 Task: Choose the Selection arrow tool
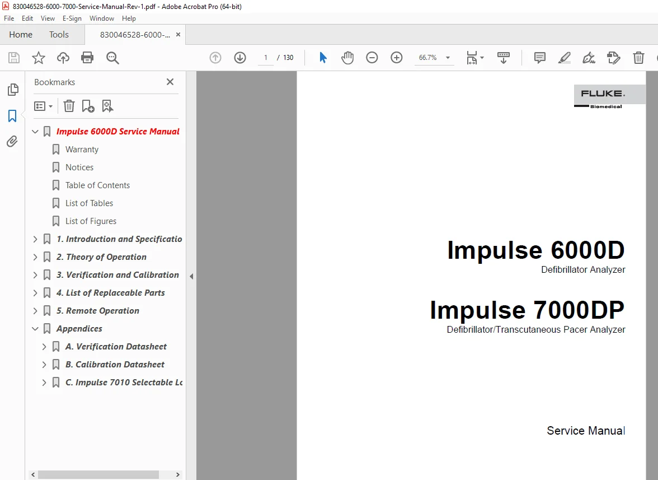323,58
